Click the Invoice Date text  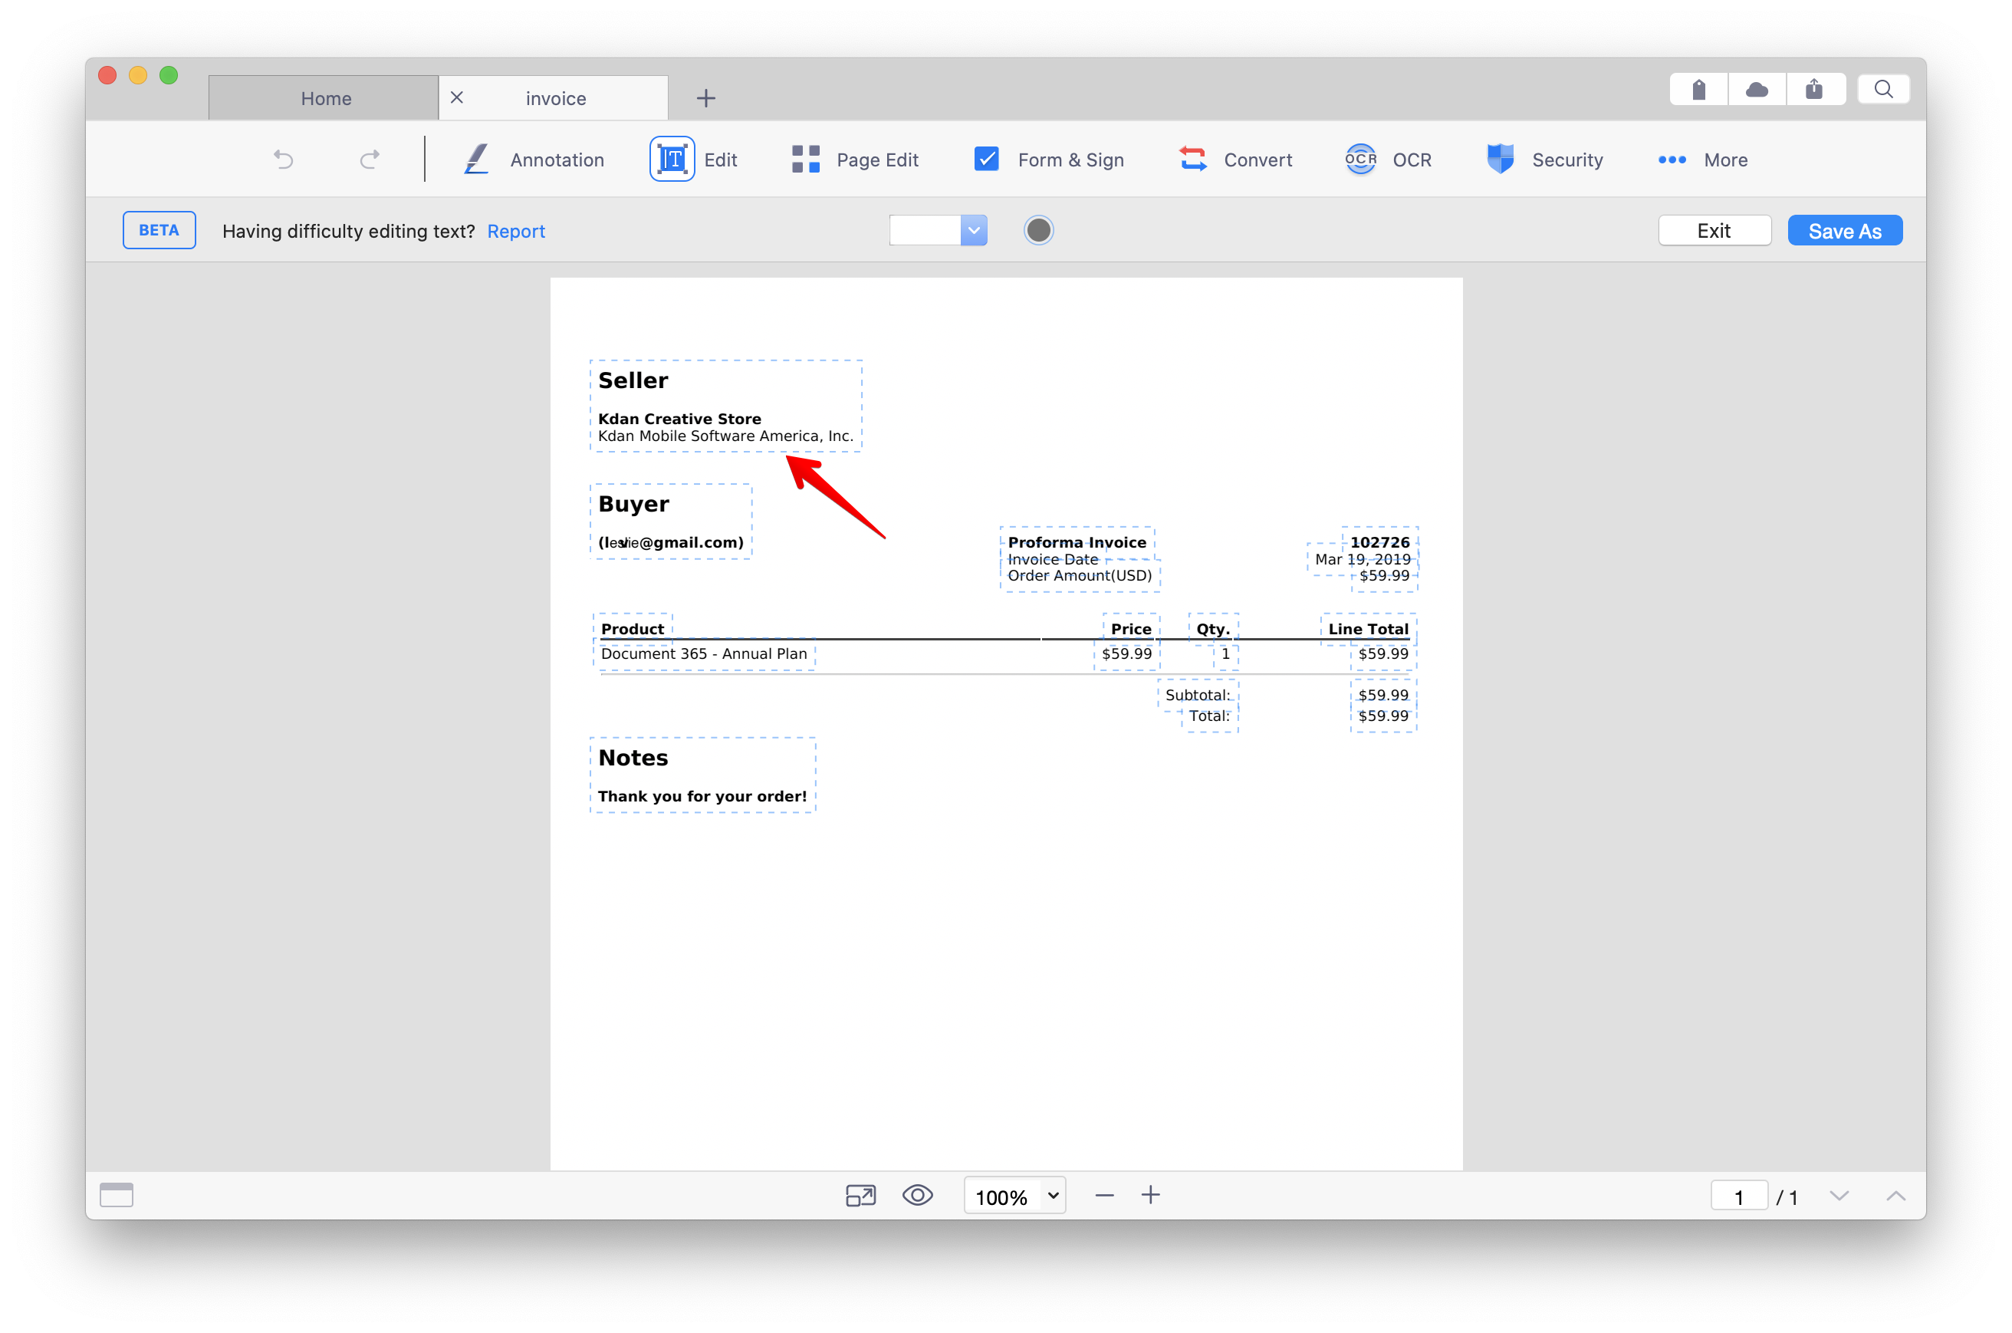[1053, 558]
